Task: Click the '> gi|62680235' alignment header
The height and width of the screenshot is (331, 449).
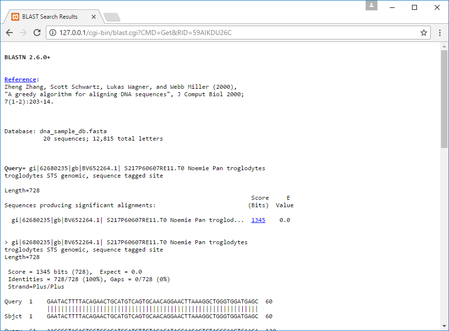Action: [x=126, y=242]
